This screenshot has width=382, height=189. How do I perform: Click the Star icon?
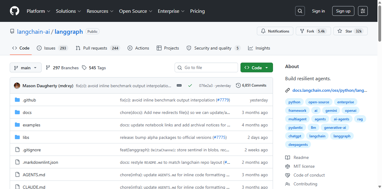[x=340, y=31]
